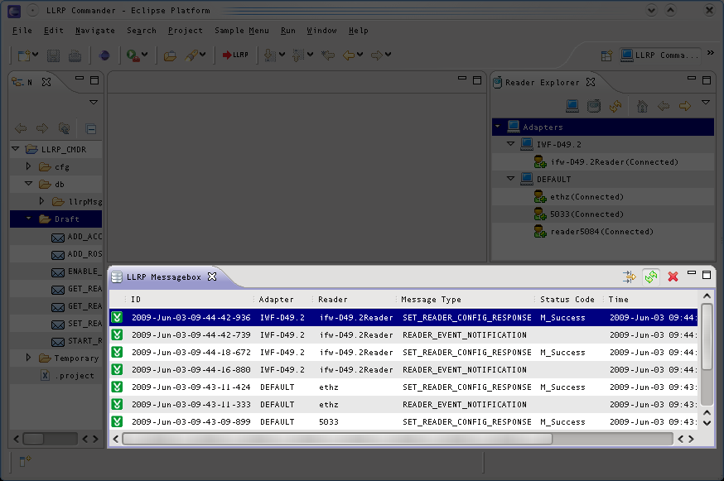Click the Print toolbar icon
The image size is (724, 481).
pyautogui.click(x=75, y=55)
